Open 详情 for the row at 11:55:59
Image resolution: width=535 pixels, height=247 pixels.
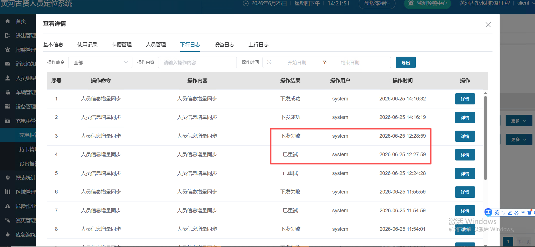pos(465,192)
